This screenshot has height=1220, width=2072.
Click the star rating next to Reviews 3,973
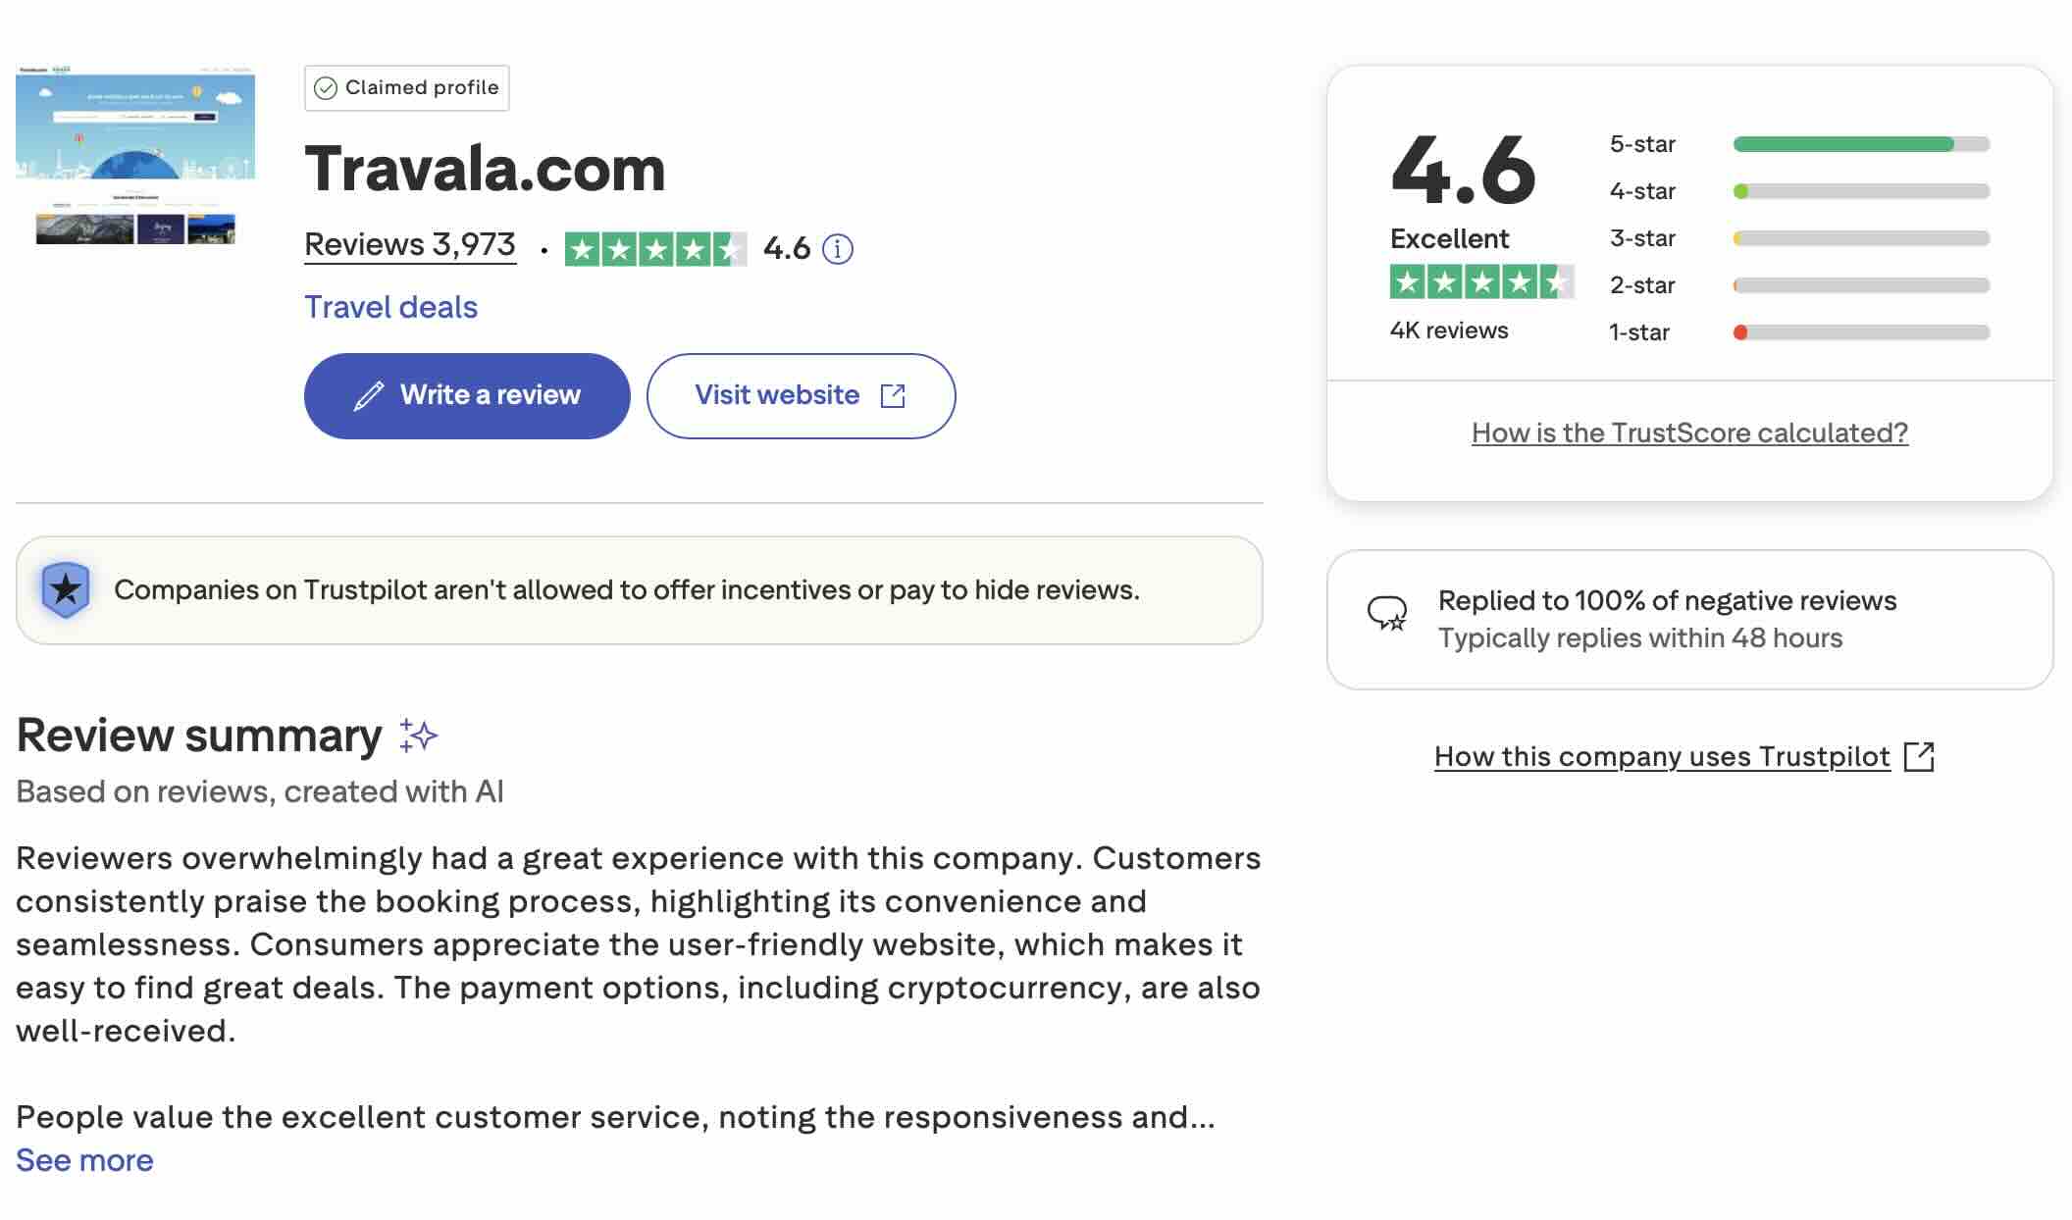655,246
